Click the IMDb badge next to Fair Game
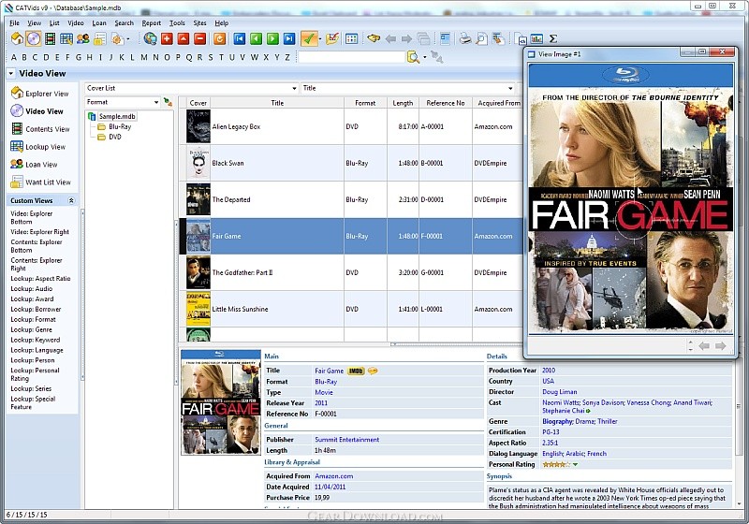This screenshot has width=749, height=524. coord(356,371)
